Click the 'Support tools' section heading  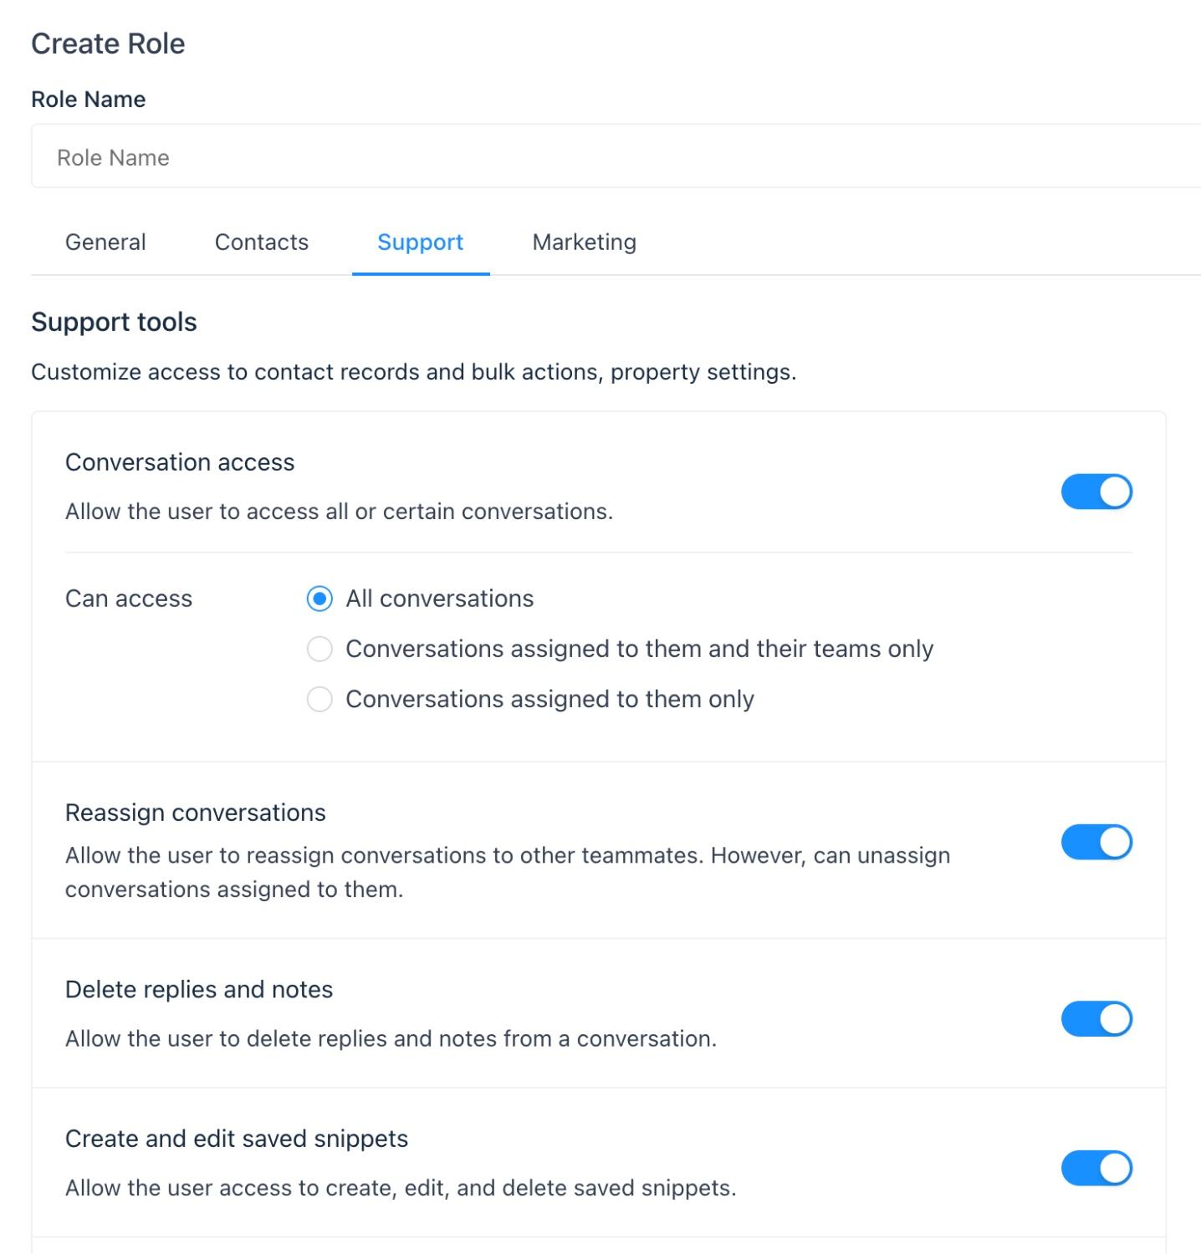[115, 322]
